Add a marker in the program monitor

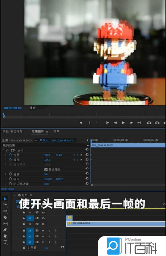click(81, 123)
